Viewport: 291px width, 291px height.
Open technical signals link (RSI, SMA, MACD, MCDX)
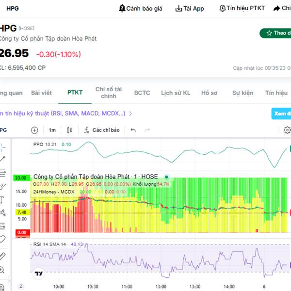point(63,113)
